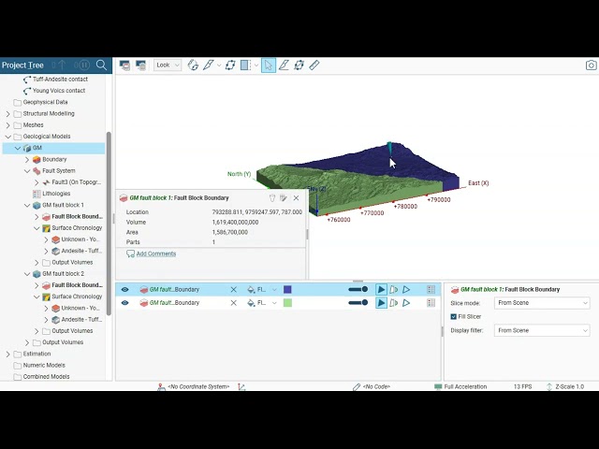Click the blue colour swatch in scene list
Viewport: 599px width, 449px height.
click(x=287, y=290)
